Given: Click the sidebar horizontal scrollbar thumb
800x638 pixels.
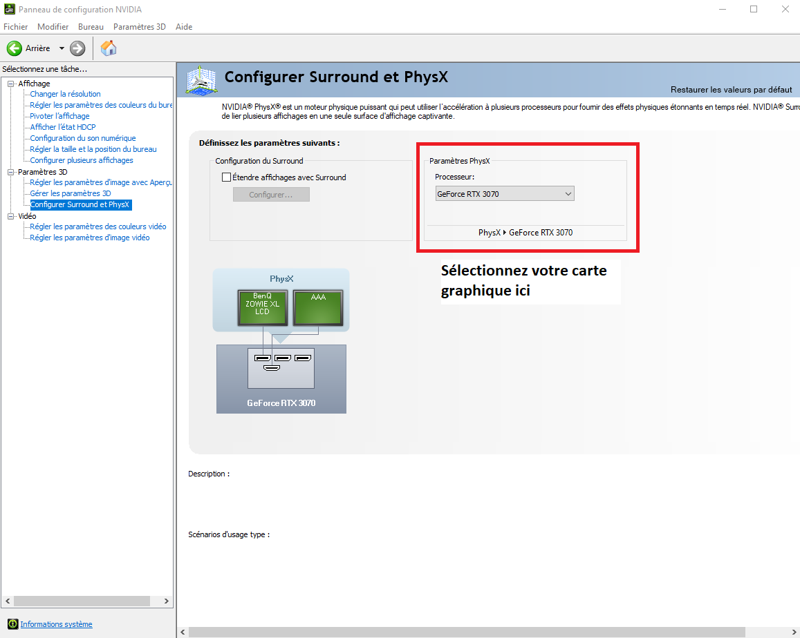Looking at the screenshot, I should [82, 601].
